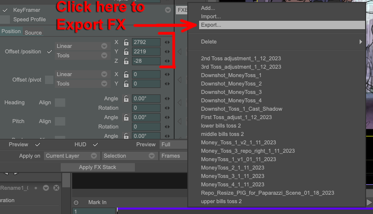373x214 pixels.
Task: Click the Heading Rotation value field
Action: (x=146, y=108)
